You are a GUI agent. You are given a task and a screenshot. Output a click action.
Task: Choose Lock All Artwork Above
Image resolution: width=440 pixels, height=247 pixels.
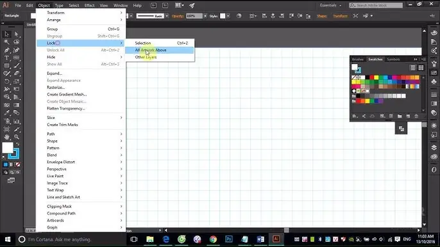[160, 50]
